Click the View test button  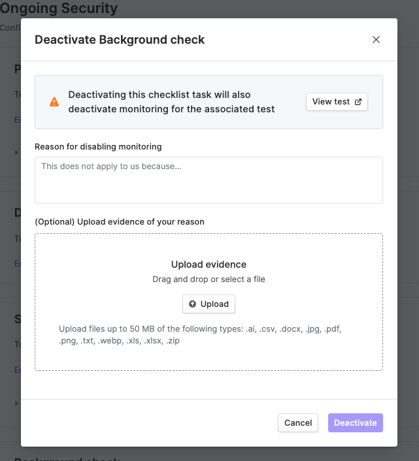[x=337, y=102]
